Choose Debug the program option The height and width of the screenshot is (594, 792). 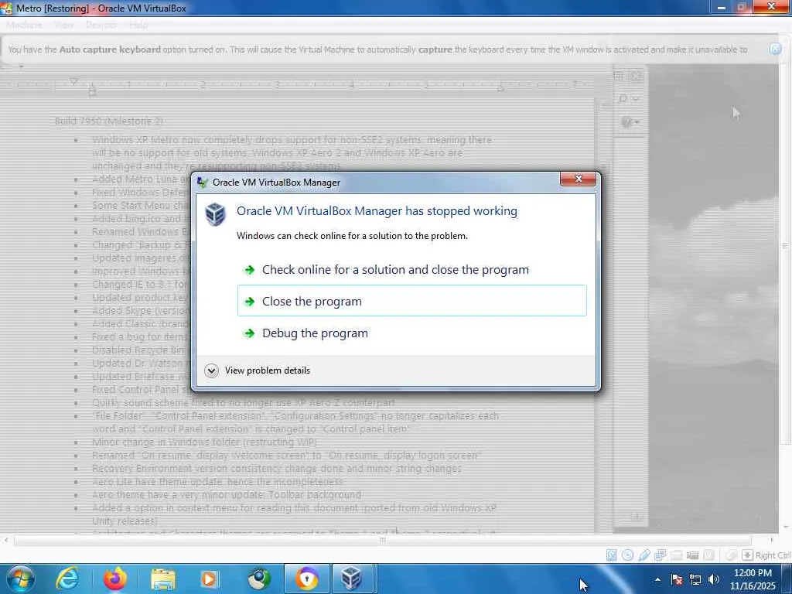tap(411, 333)
